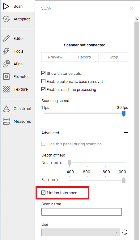Viewport: 140px width, 240px height.
Task: Open the Tools lightning icon
Action: point(6,51)
